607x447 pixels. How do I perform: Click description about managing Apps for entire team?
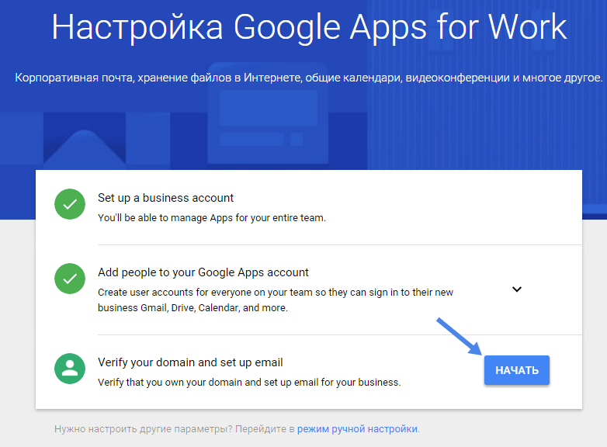point(211,218)
